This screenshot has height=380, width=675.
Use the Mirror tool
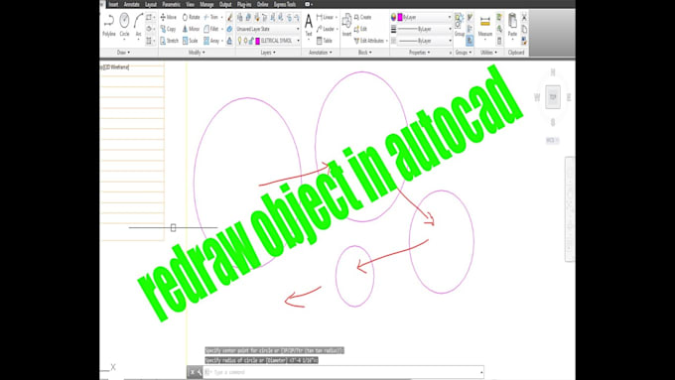click(191, 29)
